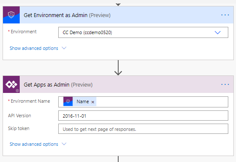Open Get Apps as Admin ellipsis menu
The image size is (236, 162).
[x=225, y=84]
